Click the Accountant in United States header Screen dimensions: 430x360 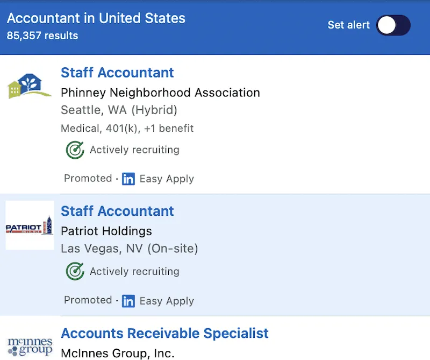coord(96,18)
